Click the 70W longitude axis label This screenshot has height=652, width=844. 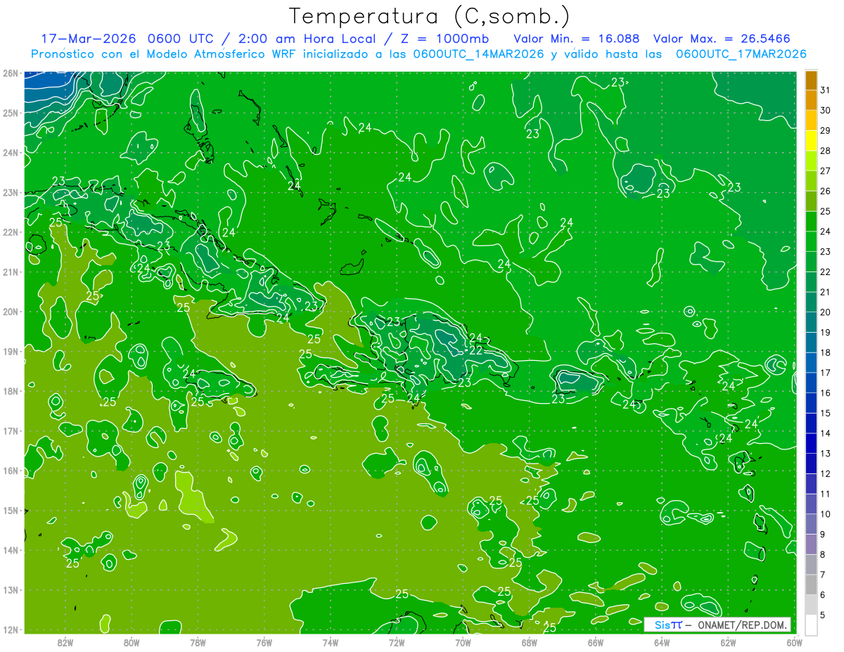point(463,642)
